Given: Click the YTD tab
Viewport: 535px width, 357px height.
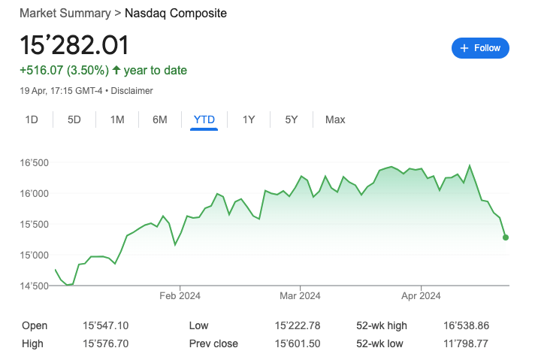Looking at the screenshot, I should coord(204,120).
